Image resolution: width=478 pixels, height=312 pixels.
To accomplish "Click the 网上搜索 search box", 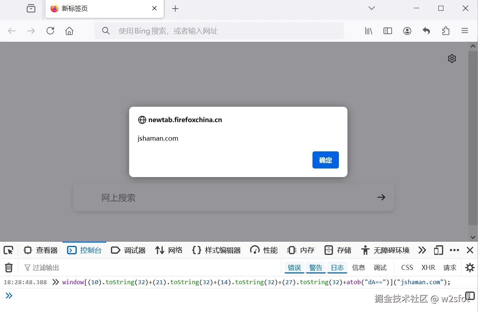I will (x=234, y=197).
